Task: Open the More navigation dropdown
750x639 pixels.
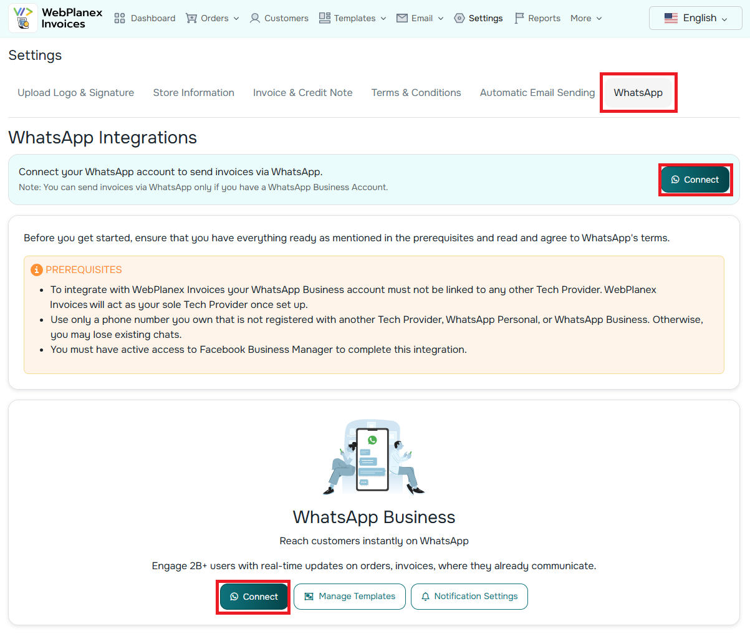Action: click(x=586, y=18)
